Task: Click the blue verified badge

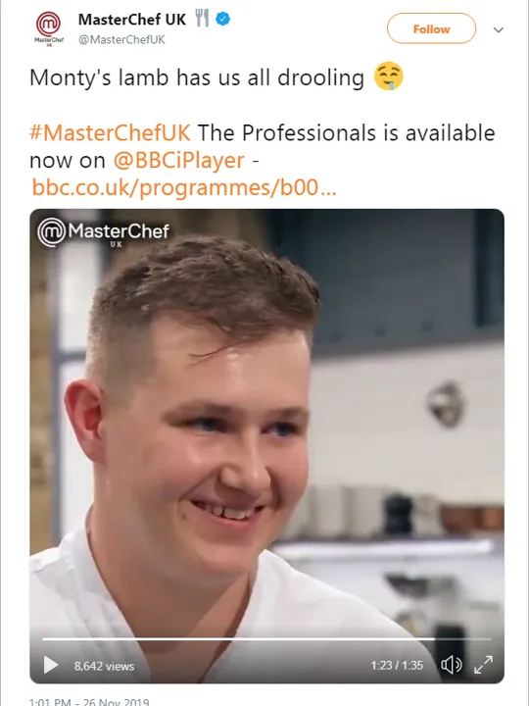Action: (223, 19)
